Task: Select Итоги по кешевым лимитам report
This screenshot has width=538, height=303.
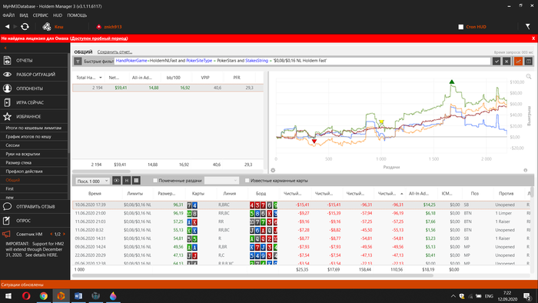Action: pyautogui.click(x=34, y=128)
